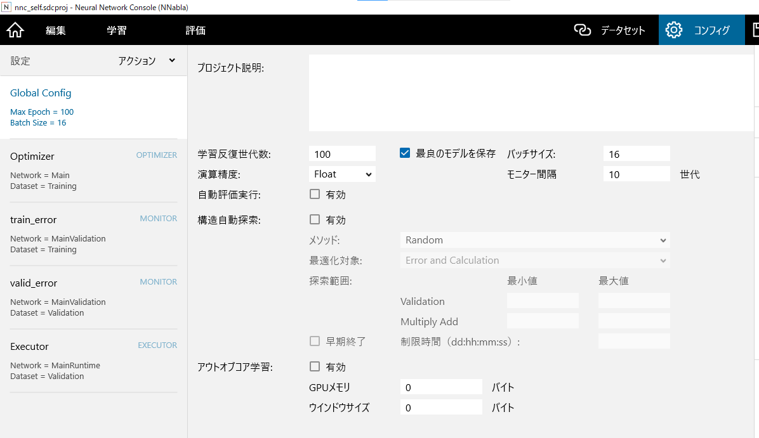
Task: Click the 学習反復世代数 input field
Action: tap(342, 154)
